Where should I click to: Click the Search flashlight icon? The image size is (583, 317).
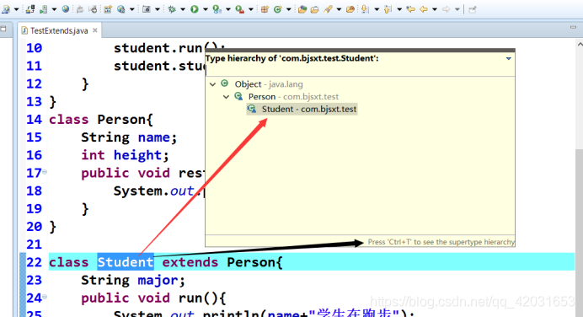[x=328, y=9]
